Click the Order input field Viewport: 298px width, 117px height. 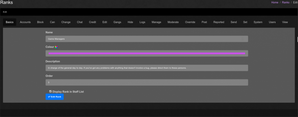tap(147, 82)
